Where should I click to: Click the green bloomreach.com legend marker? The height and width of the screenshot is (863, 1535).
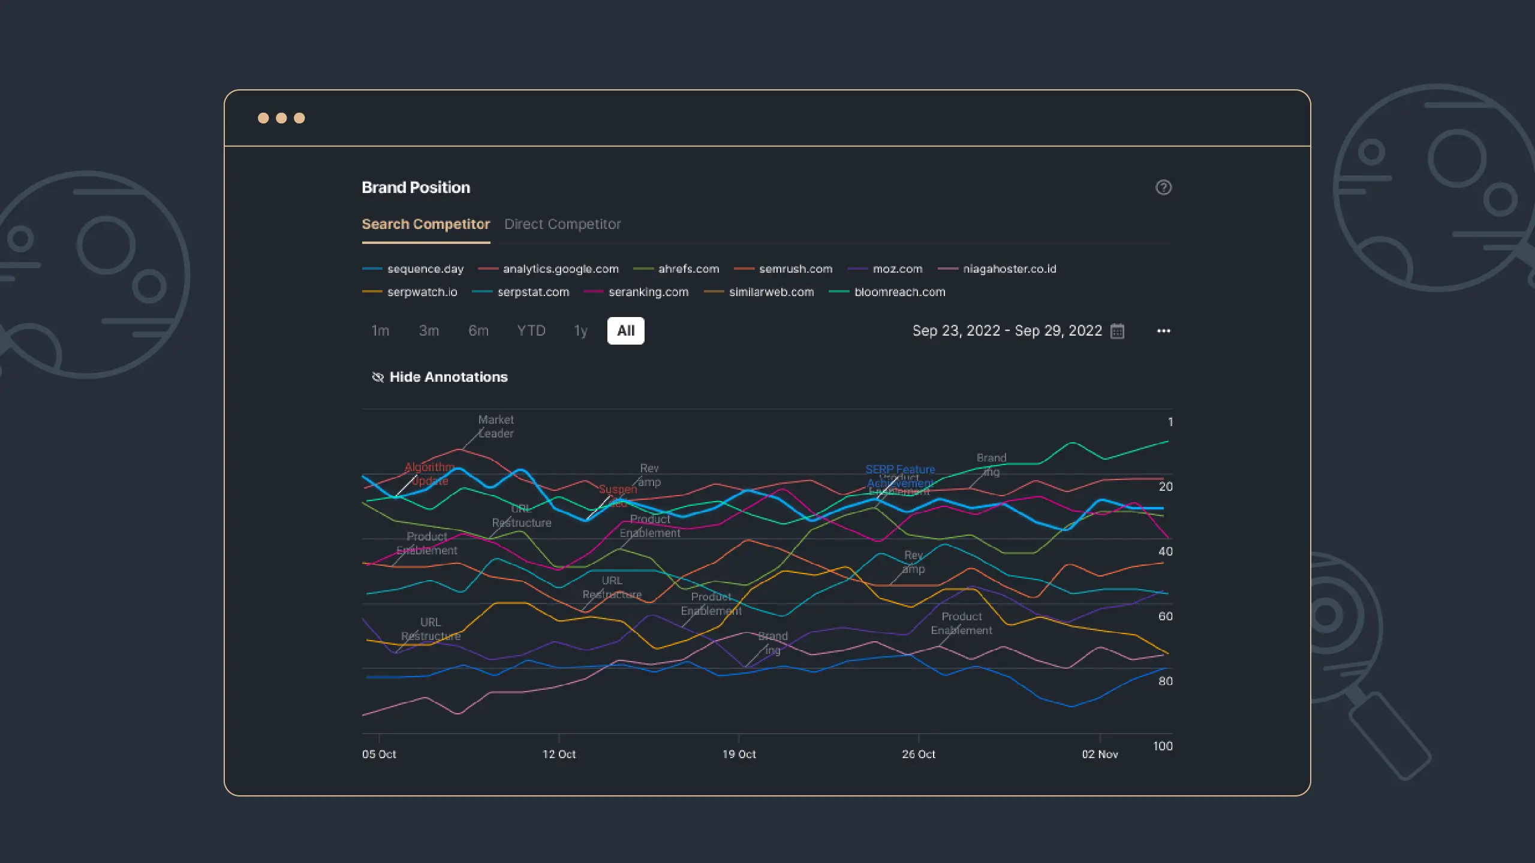pyautogui.click(x=839, y=292)
